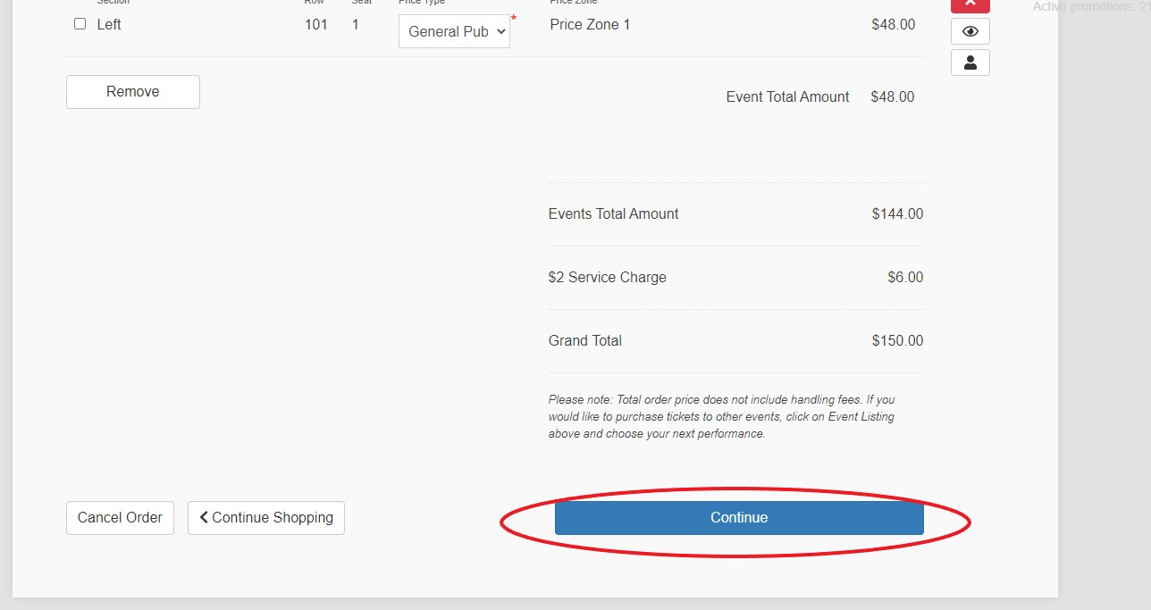Click the $144.00 events total value
The image size is (1151, 610).
[x=897, y=213]
